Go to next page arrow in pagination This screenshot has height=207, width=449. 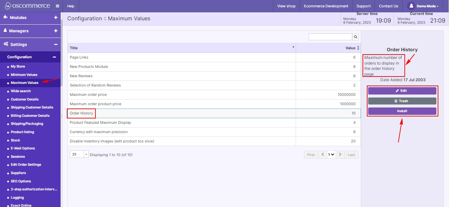pos(340,155)
